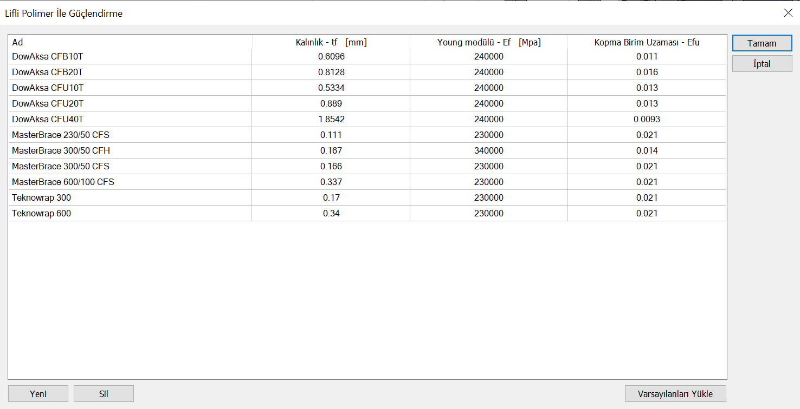Image resolution: width=800 pixels, height=409 pixels.
Task: Click rupture strain value 0.0093
Action: [x=647, y=119]
